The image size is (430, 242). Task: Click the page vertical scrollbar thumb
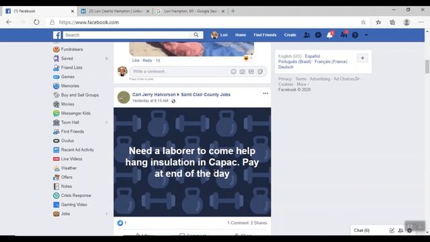(427, 67)
